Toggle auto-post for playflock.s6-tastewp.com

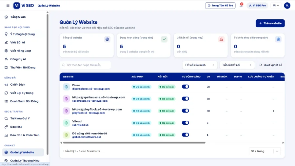[185, 111]
